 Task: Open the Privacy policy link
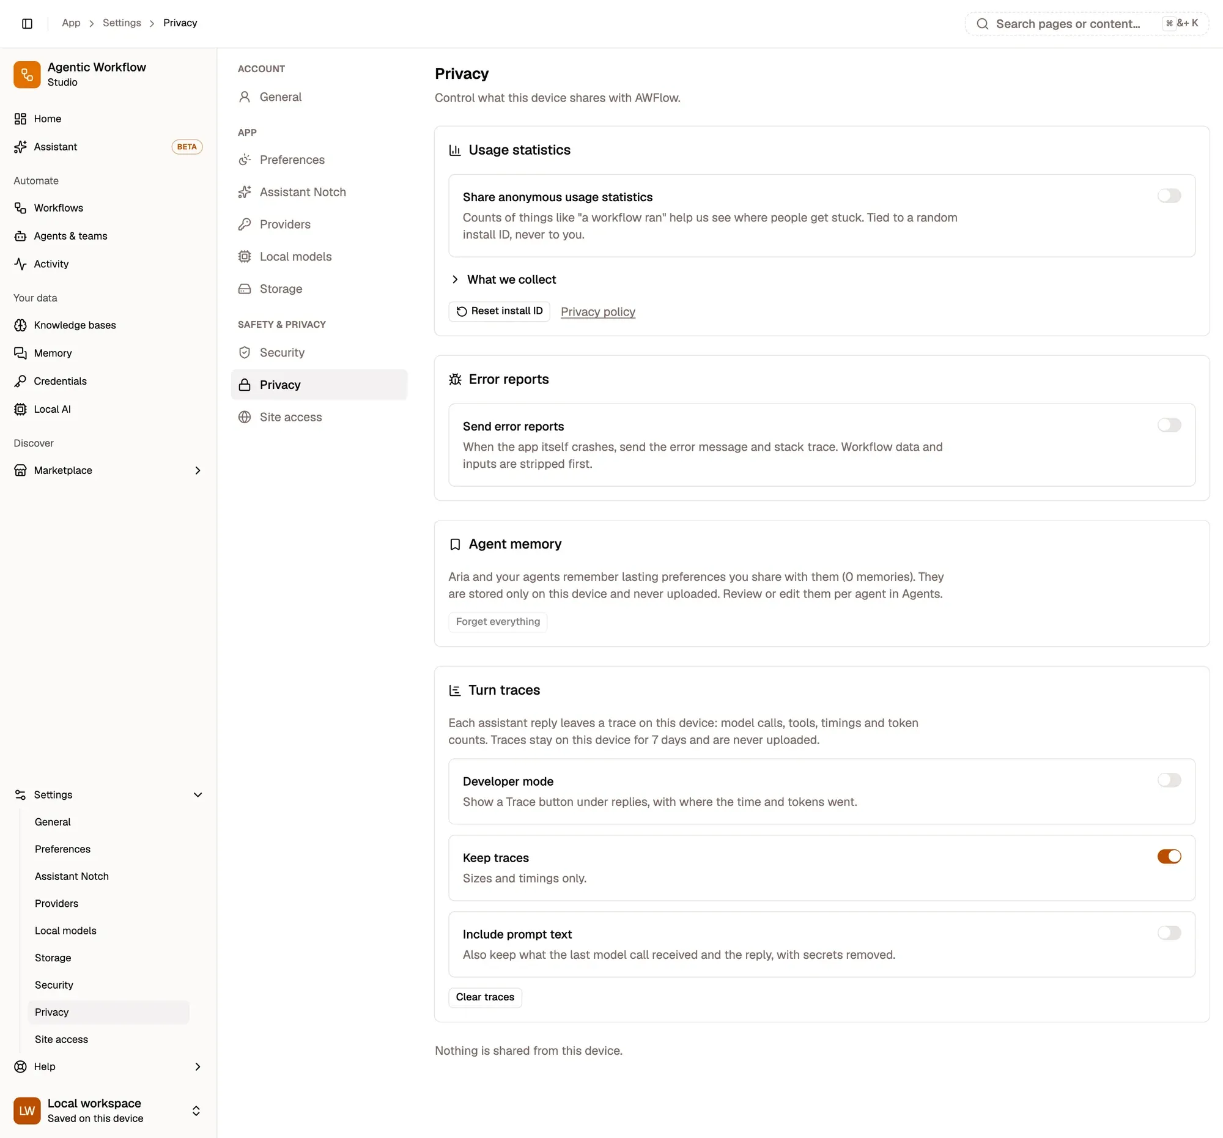(598, 312)
